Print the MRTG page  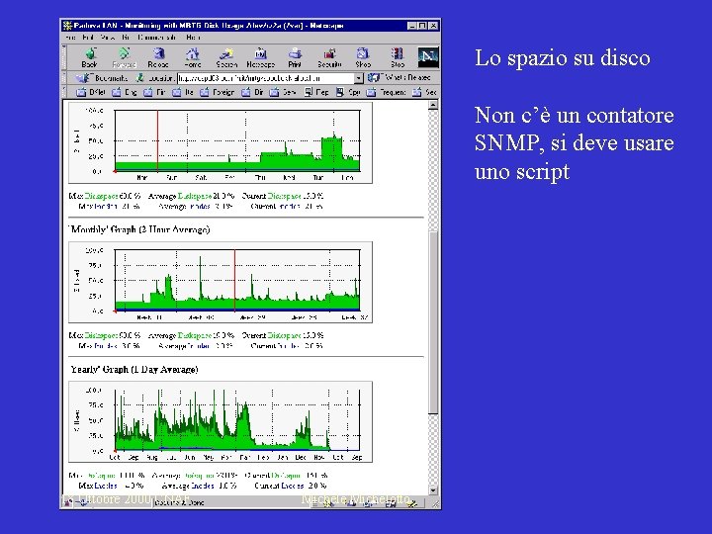pos(295,57)
